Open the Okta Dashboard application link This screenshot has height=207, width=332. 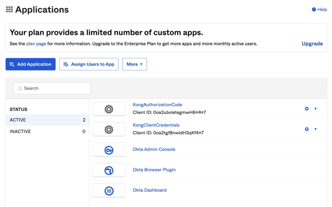click(x=149, y=190)
